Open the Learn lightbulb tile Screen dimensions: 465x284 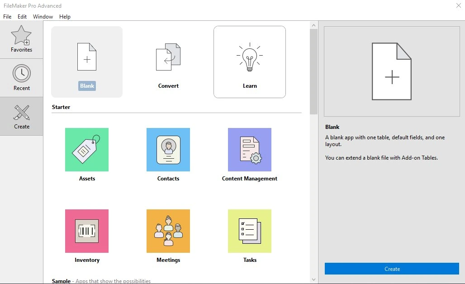pos(250,62)
